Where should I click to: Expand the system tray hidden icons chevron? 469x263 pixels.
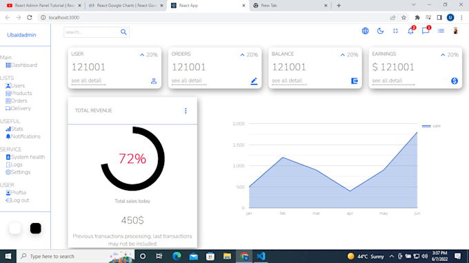click(x=392, y=256)
